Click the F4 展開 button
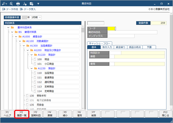The width and height of the screenshot is (173, 123). click(x=50, y=114)
